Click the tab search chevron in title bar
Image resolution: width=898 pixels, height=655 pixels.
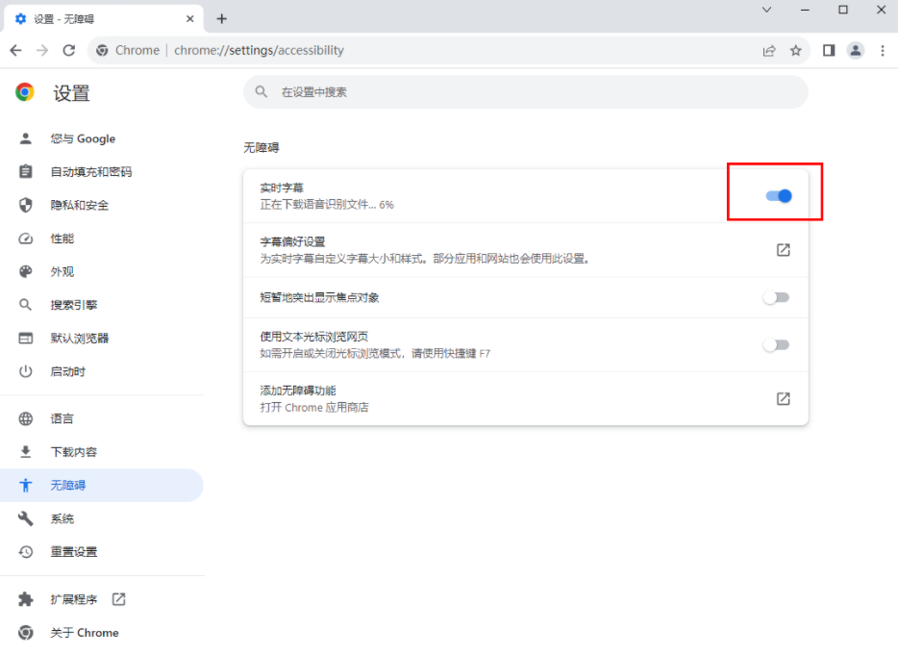[x=767, y=10]
